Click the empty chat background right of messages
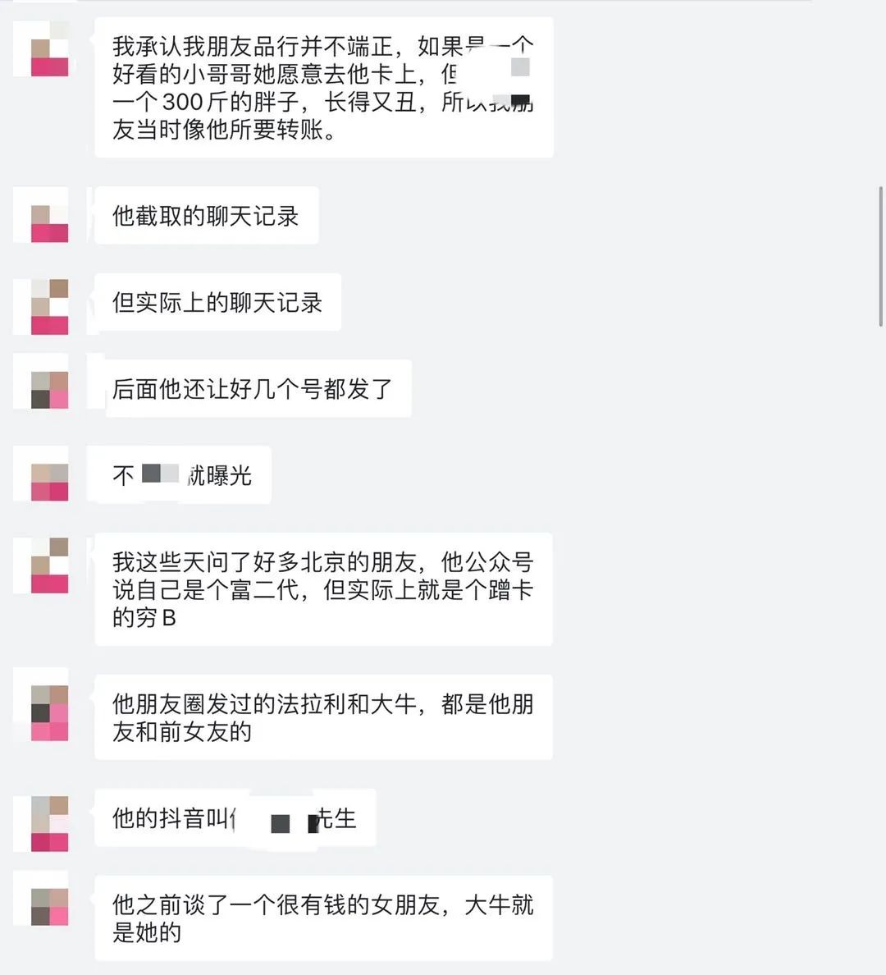Screen dimensions: 886x975 [715, 497]
